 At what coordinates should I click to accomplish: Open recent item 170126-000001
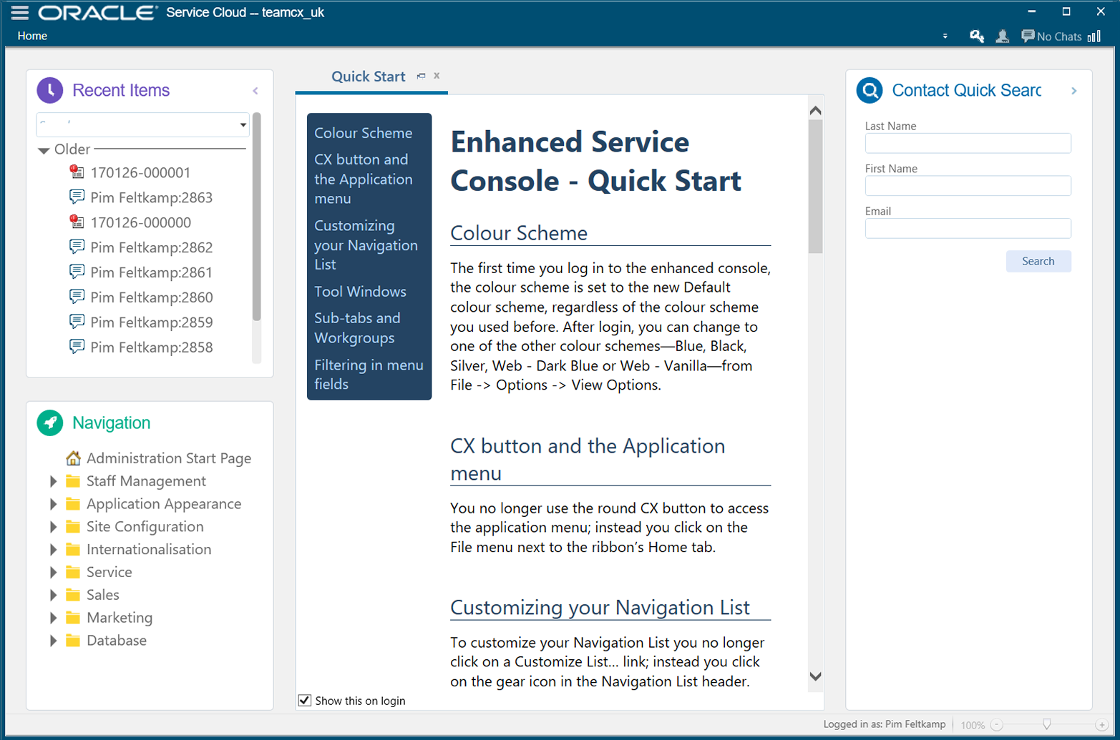pyautogui.click(x=140, y=172)
